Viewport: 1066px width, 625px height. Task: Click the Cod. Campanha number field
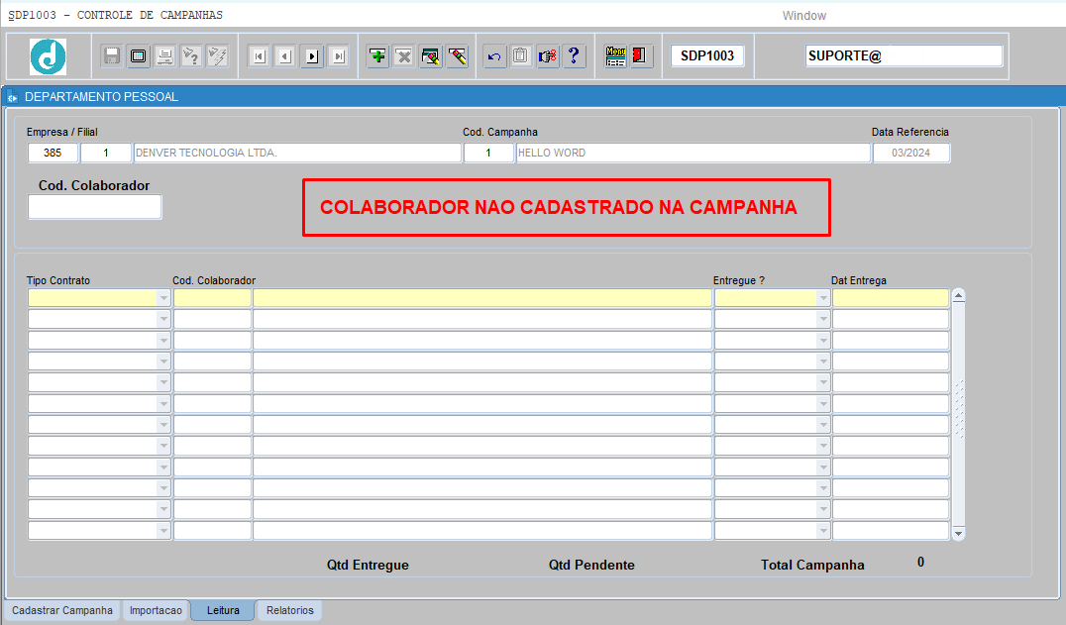(487, 154)
